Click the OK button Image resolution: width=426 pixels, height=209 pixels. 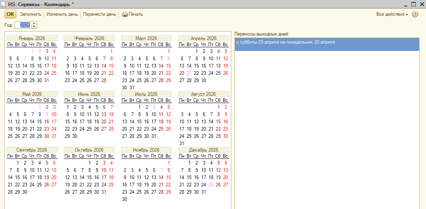[x=10, y=14]
